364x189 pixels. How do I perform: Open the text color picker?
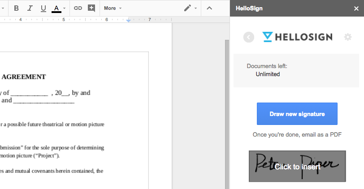coord(56,9)
